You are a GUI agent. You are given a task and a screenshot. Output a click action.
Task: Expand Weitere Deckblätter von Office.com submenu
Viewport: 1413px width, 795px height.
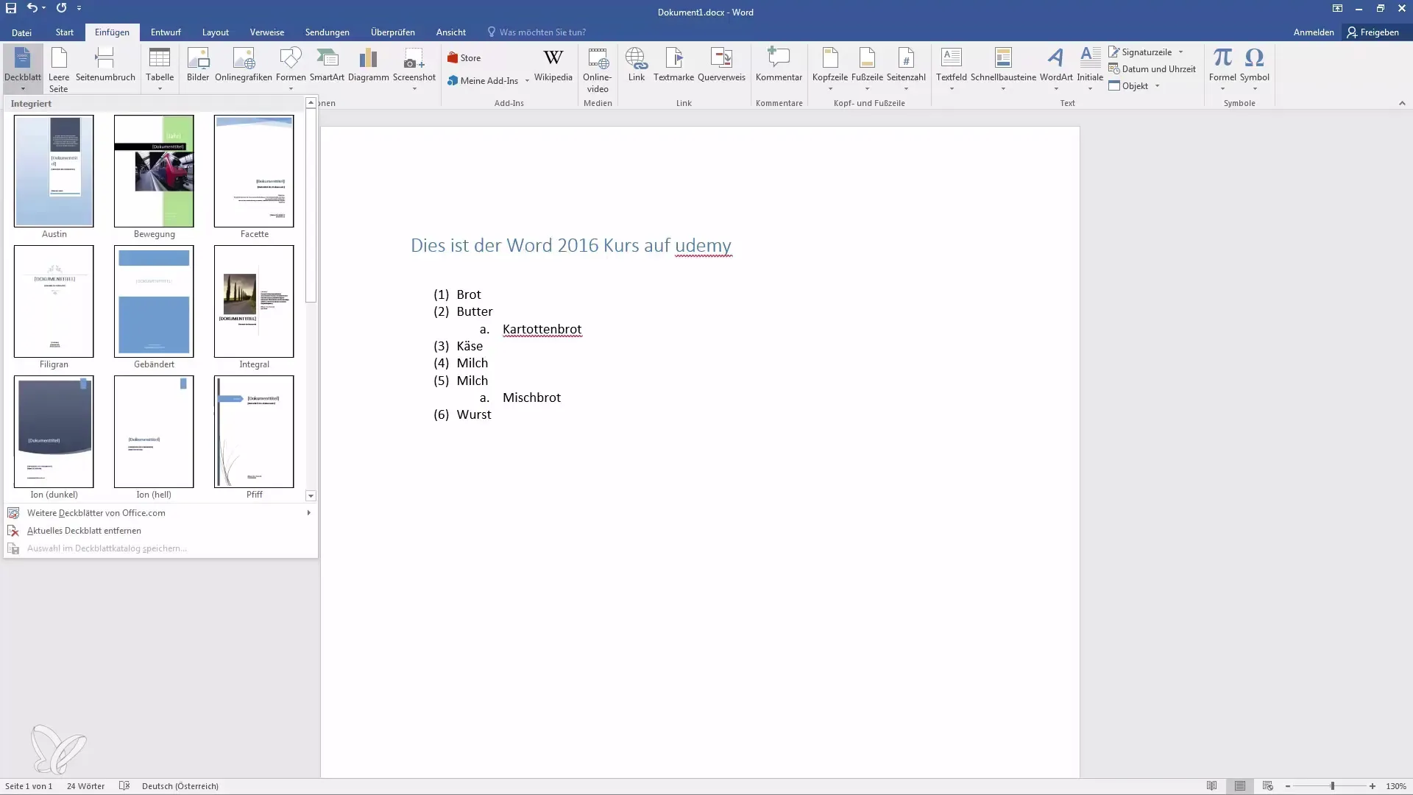tap(160, 513)
